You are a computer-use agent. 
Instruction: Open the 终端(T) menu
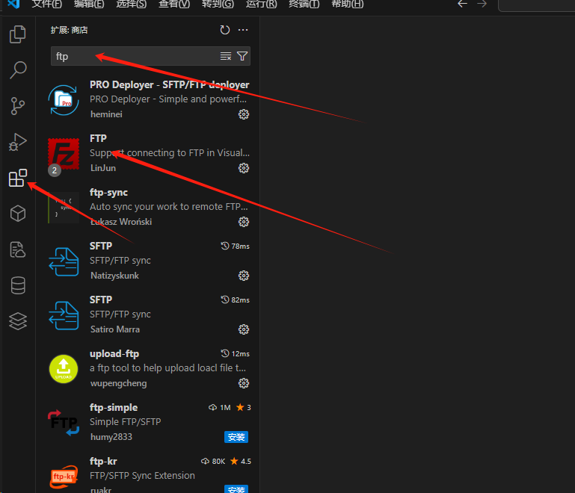coord(304,4)
